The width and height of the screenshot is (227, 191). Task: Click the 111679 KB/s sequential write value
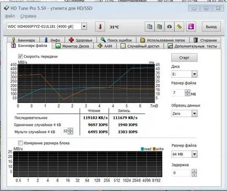125,118
